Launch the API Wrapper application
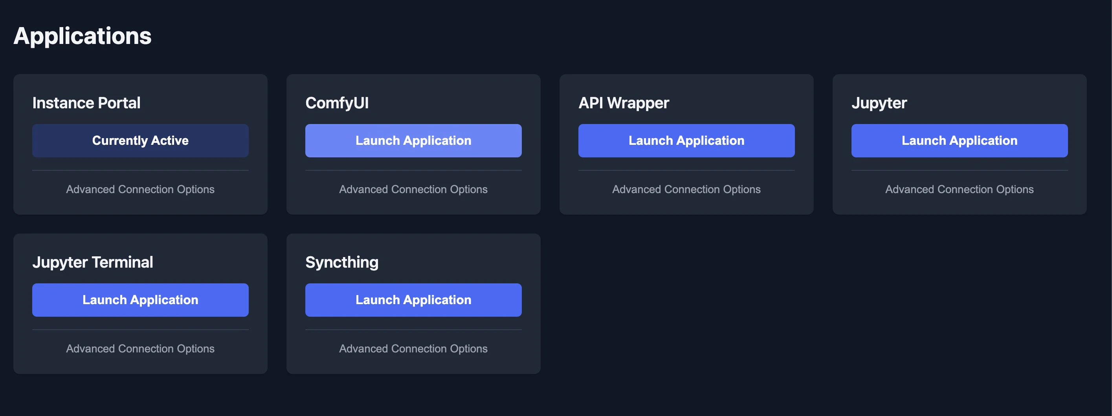The height and width of the screenshot is (416, 1112). tap(686, 140)
